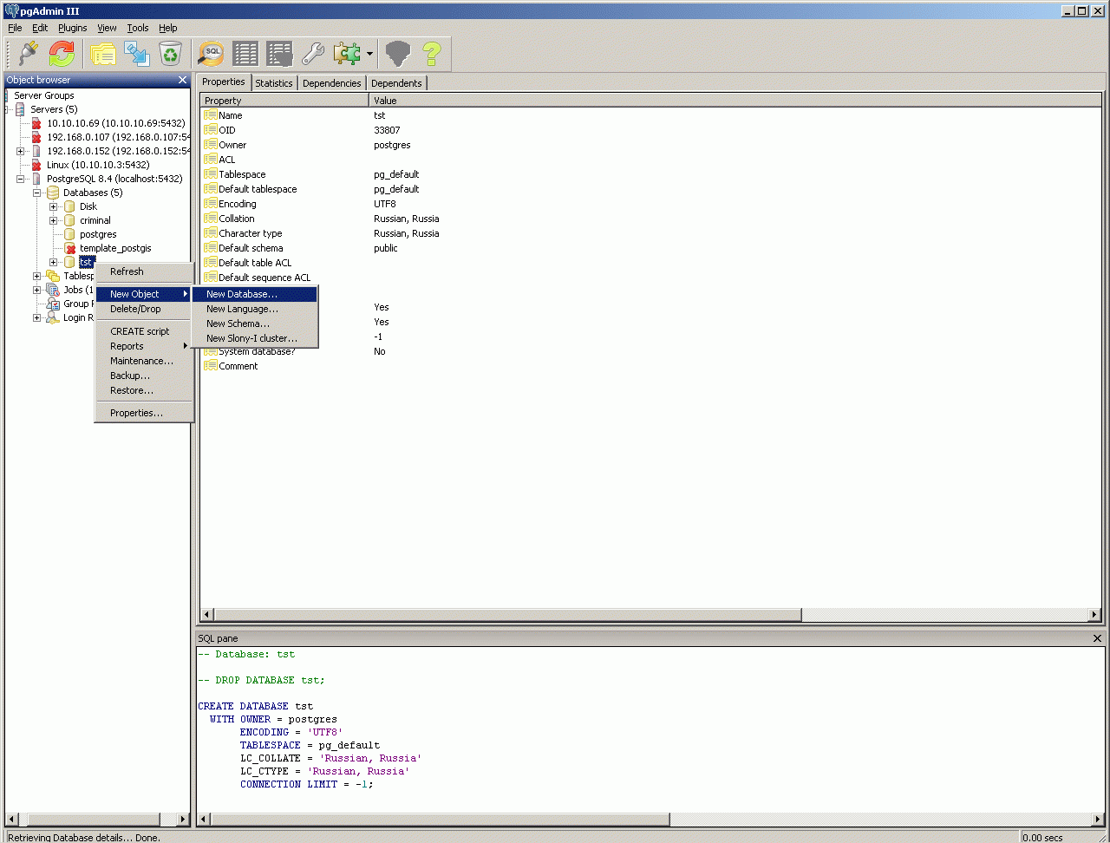Screen dimensions: 1110x843
Task: Refresh the selected object via toolbar icon
Action: [x=62, y=54]
